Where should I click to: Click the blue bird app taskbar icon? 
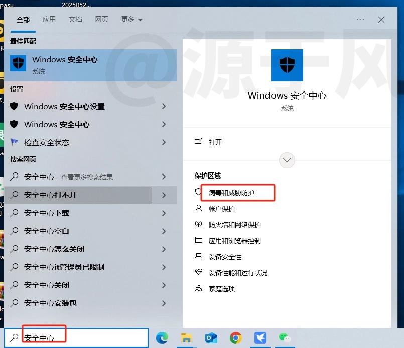[260, 338]
